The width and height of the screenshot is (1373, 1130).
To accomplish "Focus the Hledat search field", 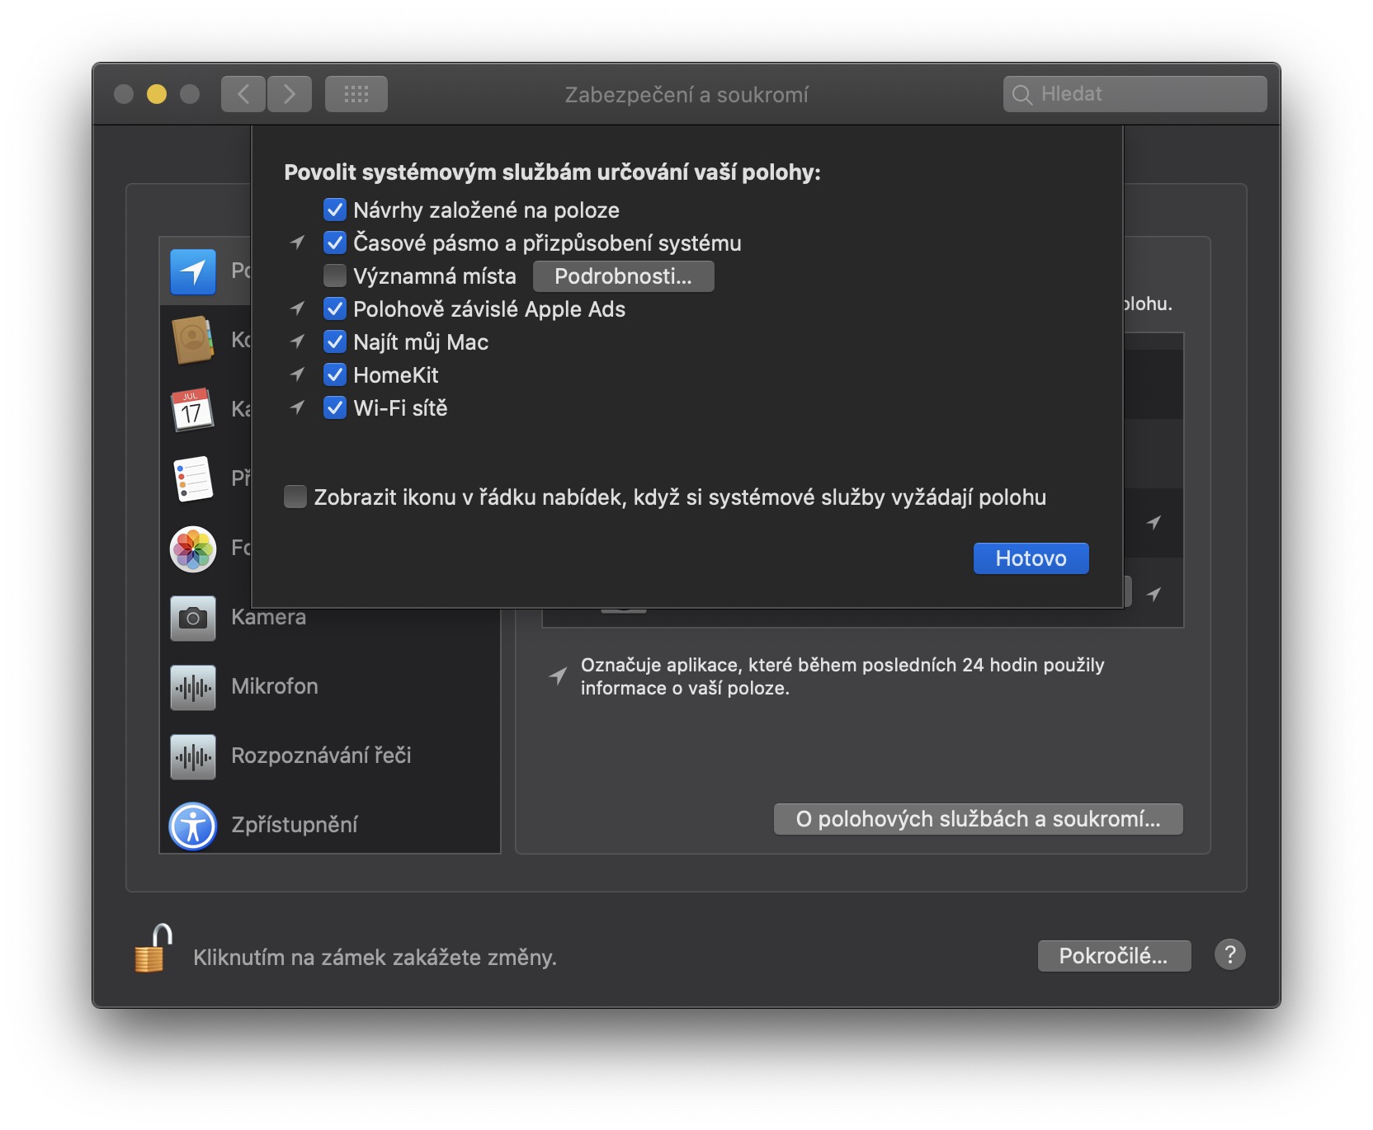I will 1135,94.
